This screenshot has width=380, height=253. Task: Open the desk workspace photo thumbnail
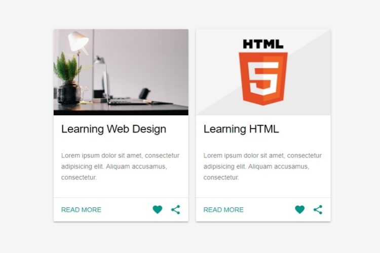click(x=121, y=72)
